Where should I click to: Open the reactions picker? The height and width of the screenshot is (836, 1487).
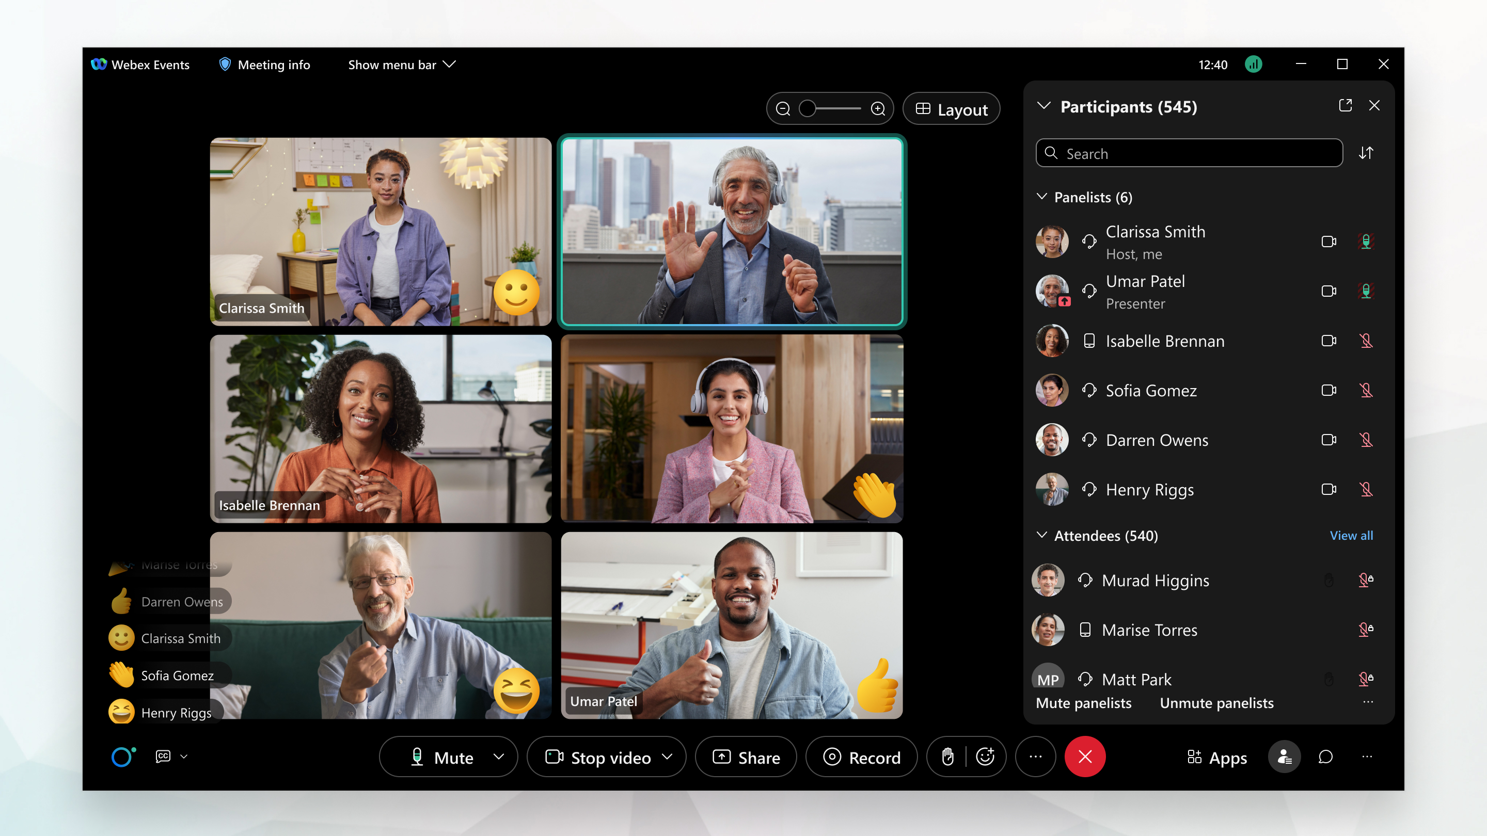point(985,757)
